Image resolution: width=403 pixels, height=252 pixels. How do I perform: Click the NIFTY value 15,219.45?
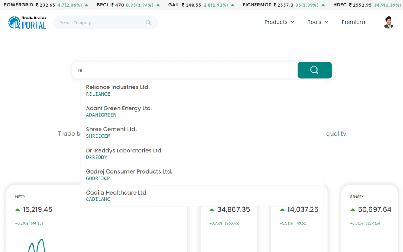[38, 209]
